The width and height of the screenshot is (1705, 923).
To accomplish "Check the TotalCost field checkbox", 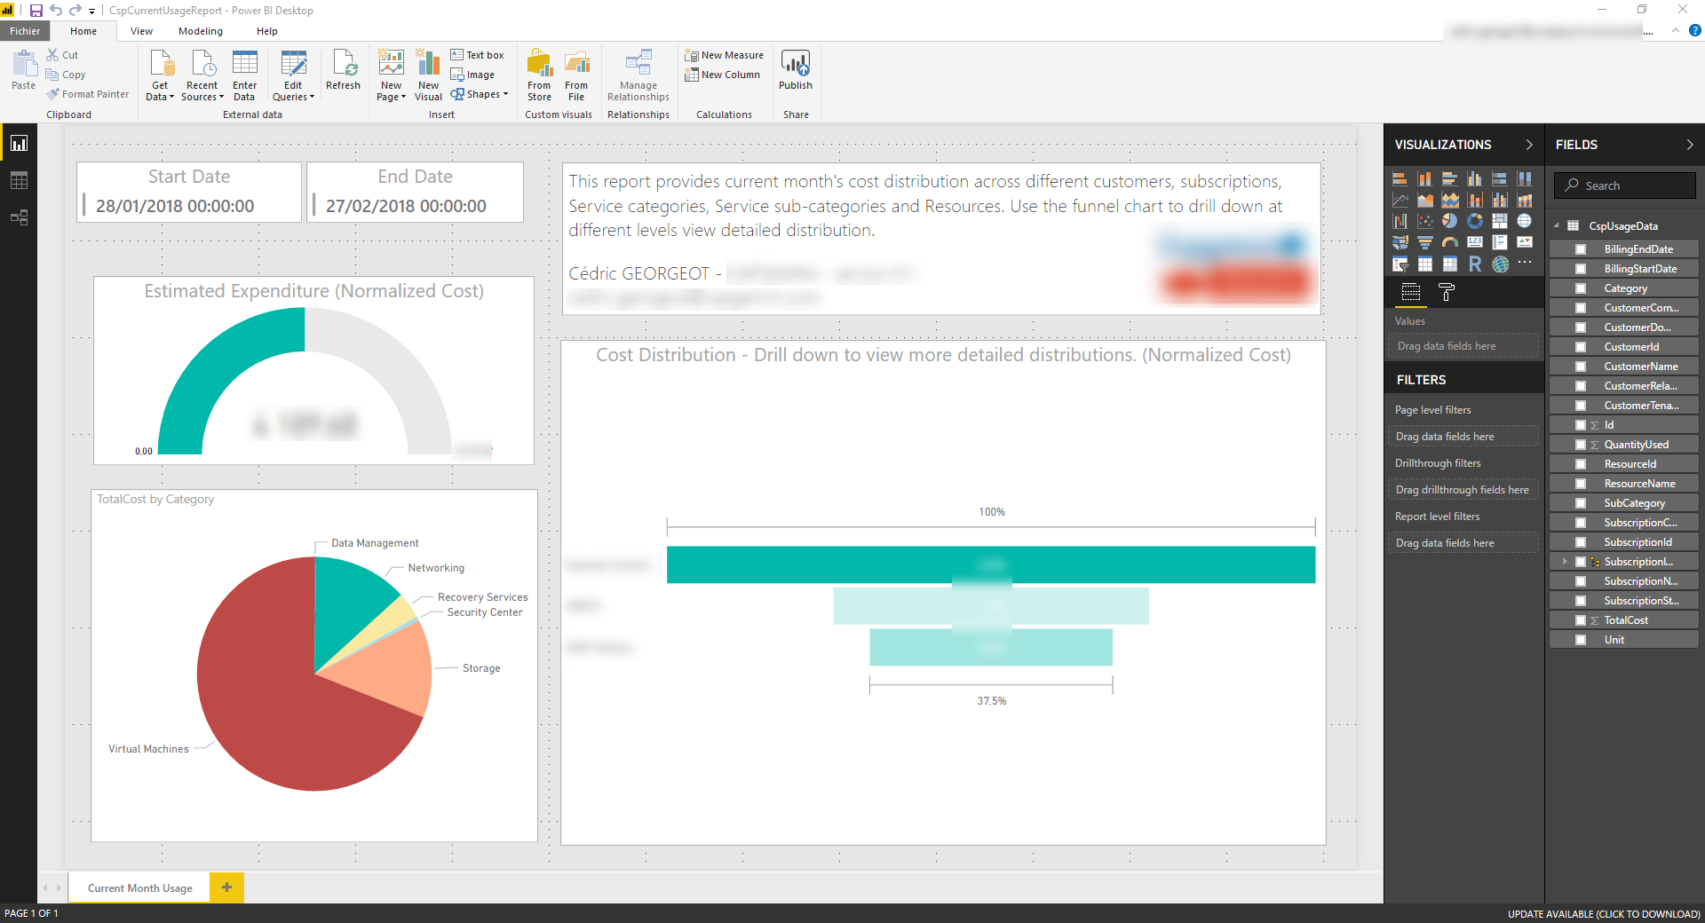I will [1581, 620].
